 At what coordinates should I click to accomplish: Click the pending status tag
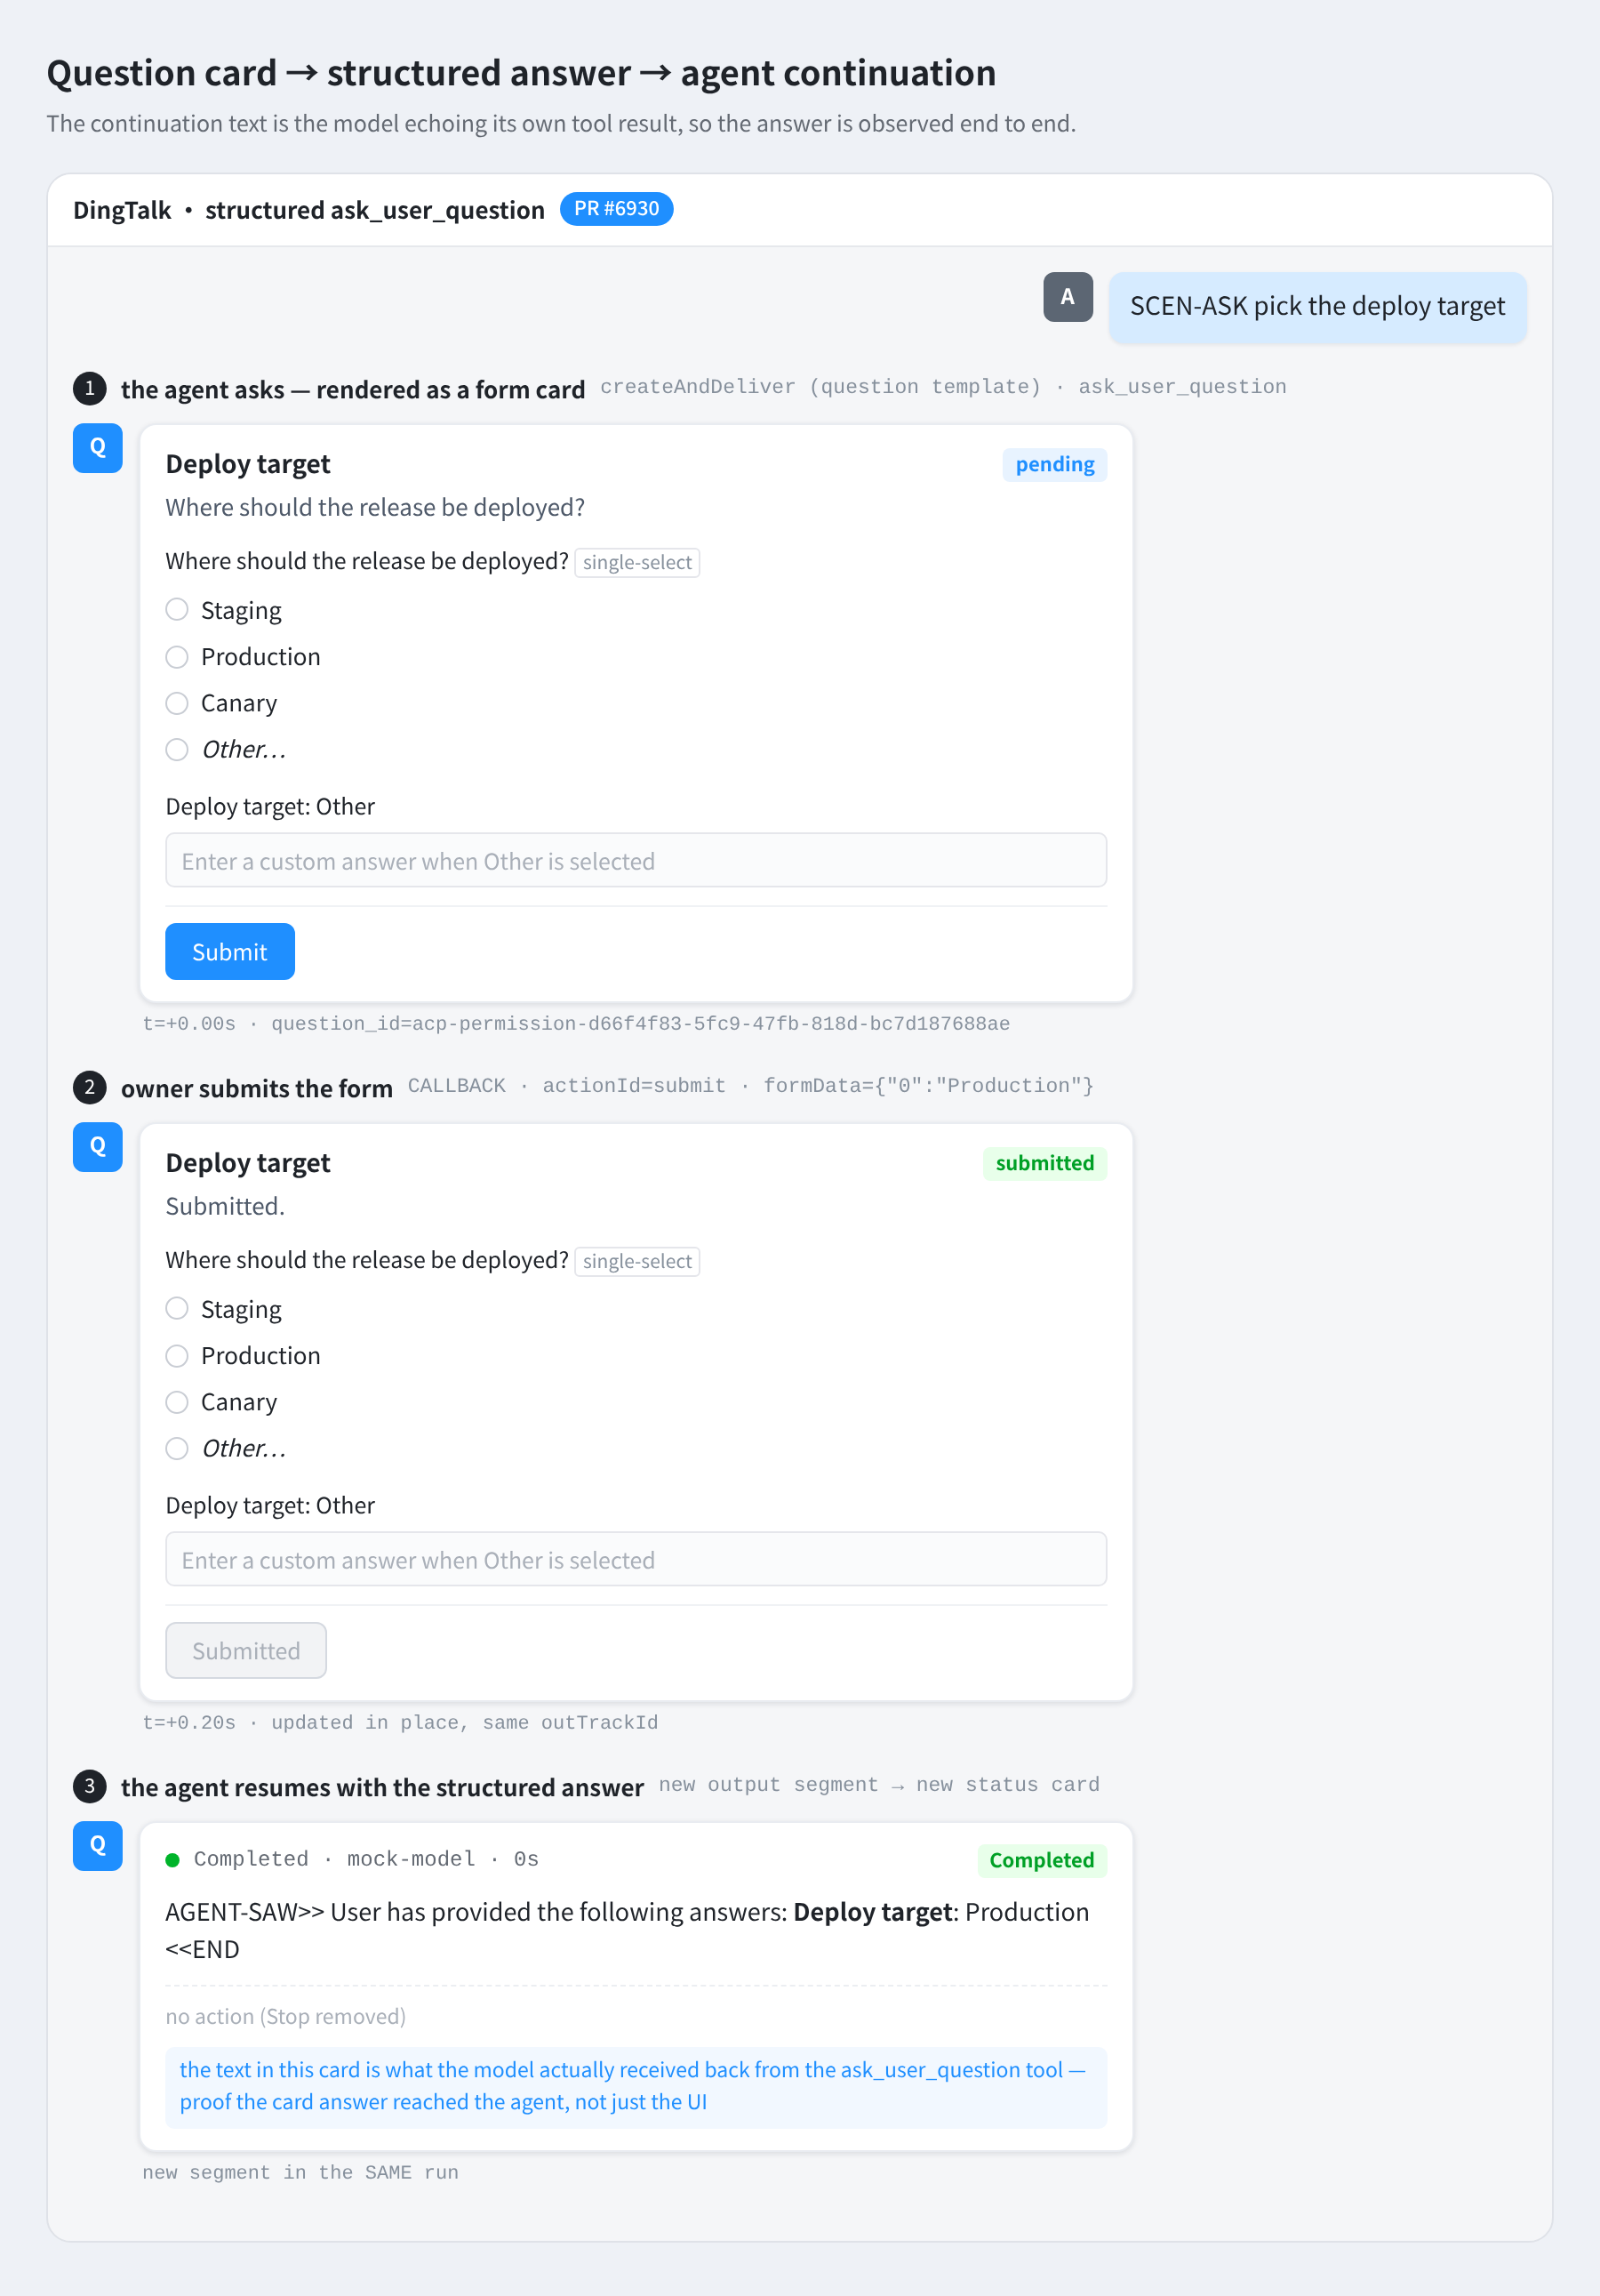click(x=1054, y=465)
